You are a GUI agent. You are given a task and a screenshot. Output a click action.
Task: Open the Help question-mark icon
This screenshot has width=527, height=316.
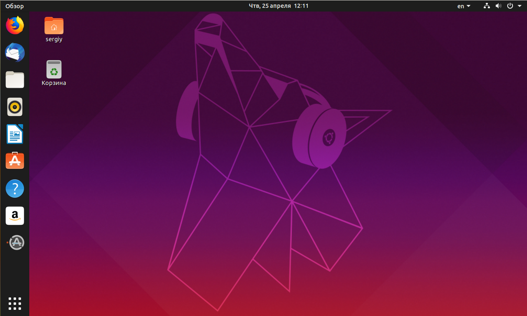[x=15, y=189]
